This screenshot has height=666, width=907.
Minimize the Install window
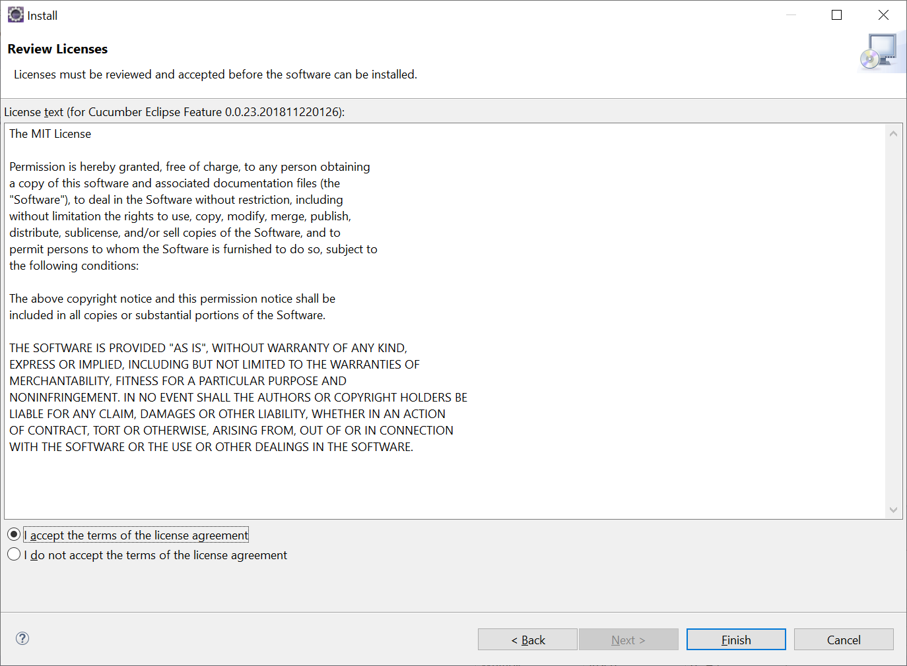791,15
